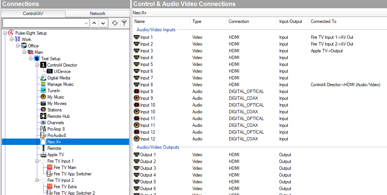This screenshot has height=195, width=387.
Task: Select the Output 4 HDMI row
Action: tap(260, 175)
